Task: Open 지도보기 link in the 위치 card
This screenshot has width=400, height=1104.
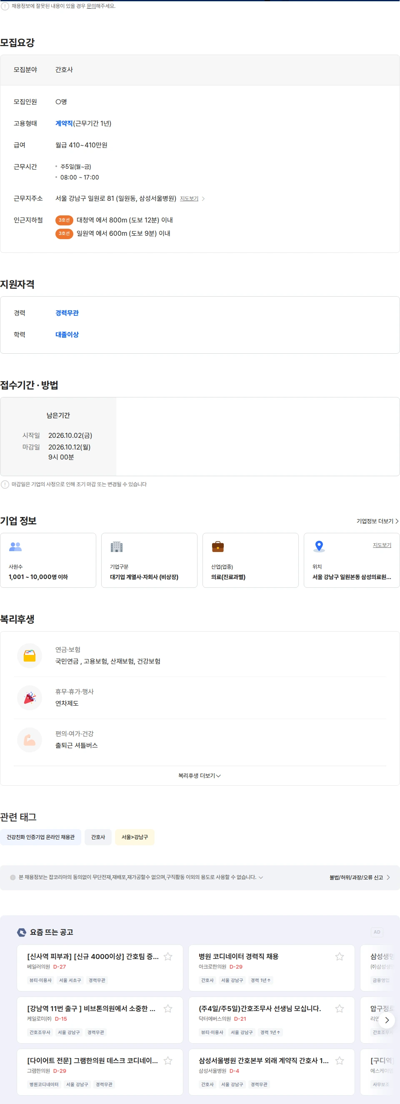Action: pos(382,545)
